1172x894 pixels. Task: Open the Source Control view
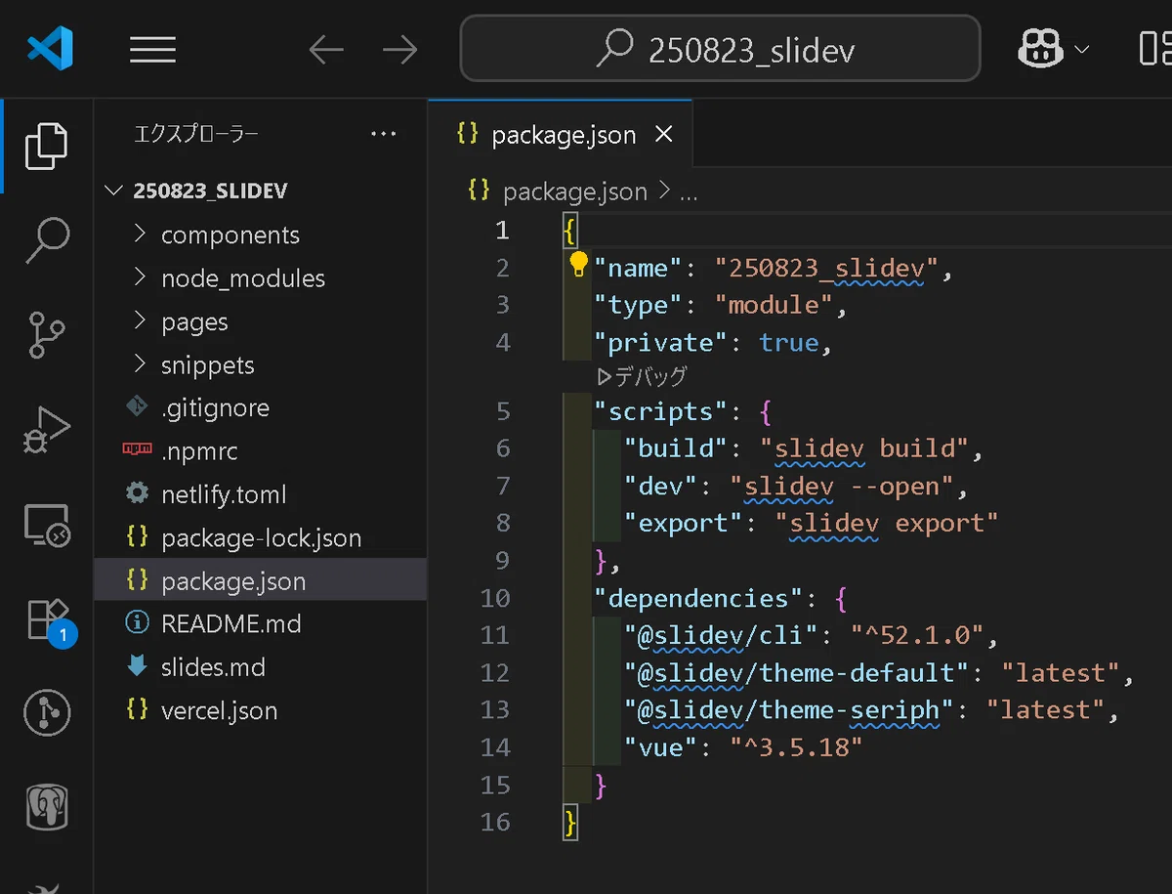click(47, 335)
